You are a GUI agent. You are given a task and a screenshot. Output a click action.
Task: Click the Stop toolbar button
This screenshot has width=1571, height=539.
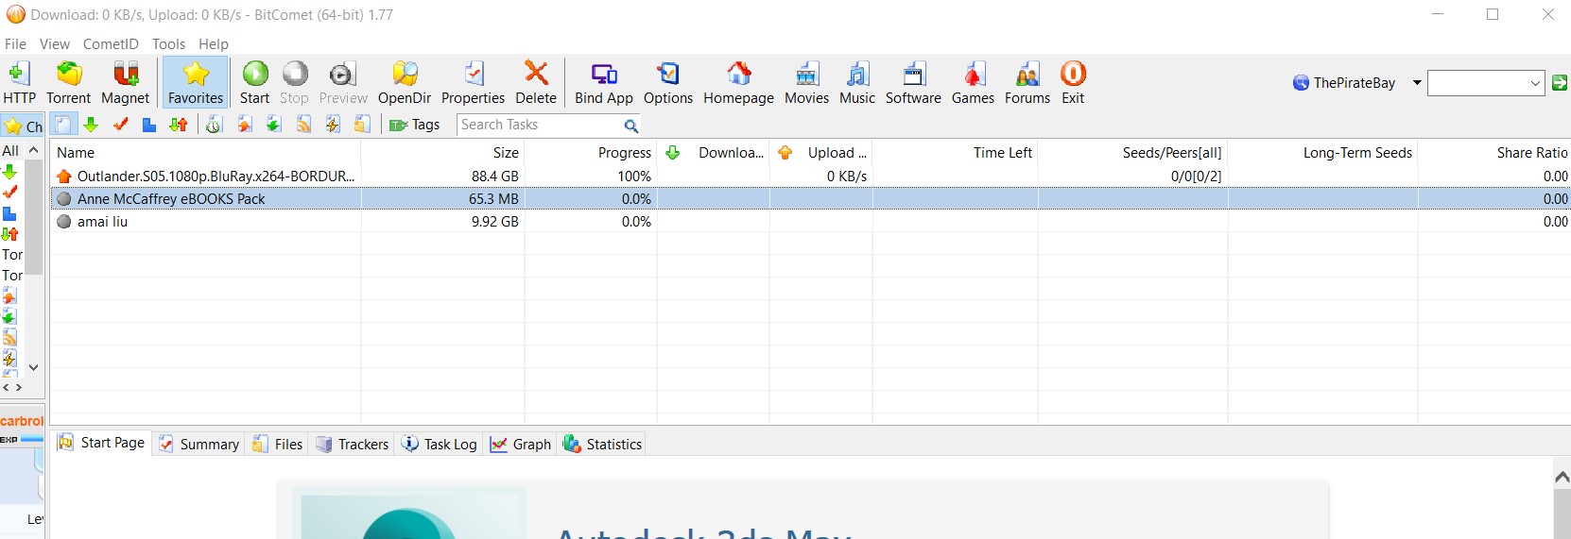click(294, 82)
